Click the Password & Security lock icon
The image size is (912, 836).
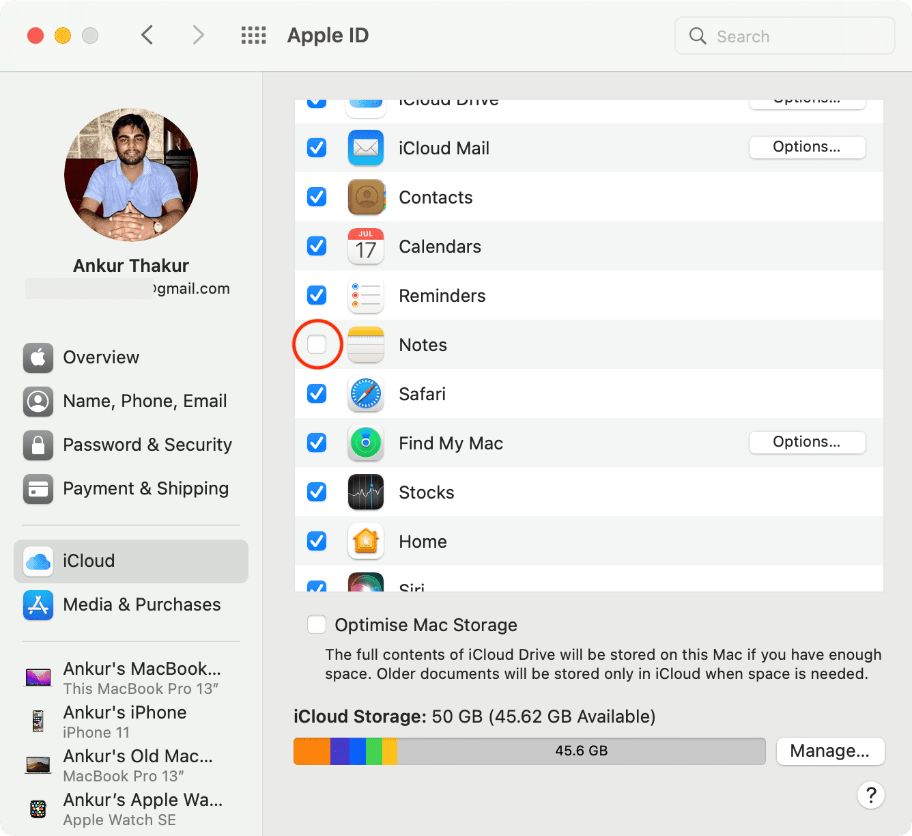(38, 445)
